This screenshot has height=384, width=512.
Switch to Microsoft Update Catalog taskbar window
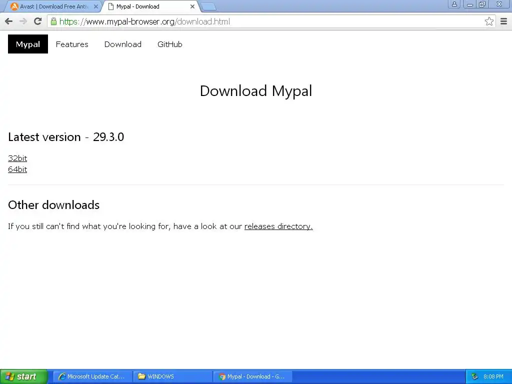[x=92, y=376]
